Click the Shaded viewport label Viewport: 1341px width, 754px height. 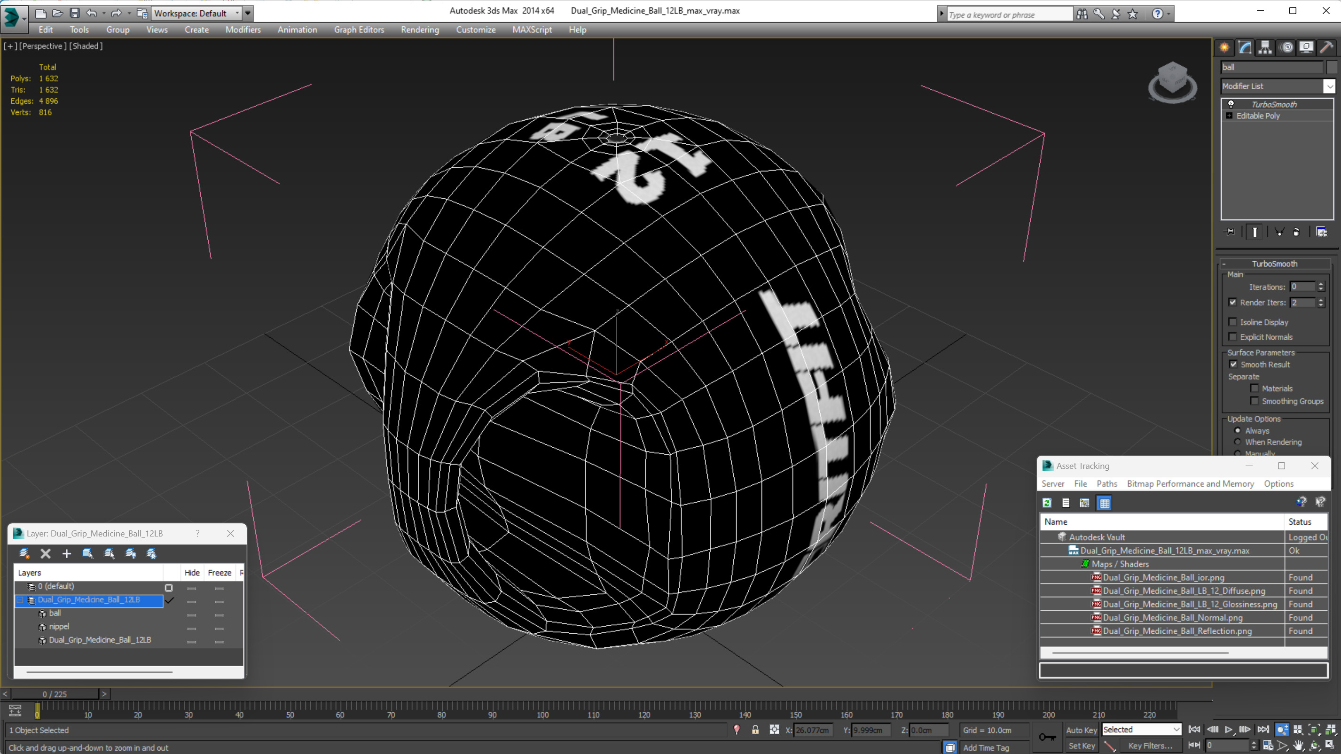(x=86, y=46)
